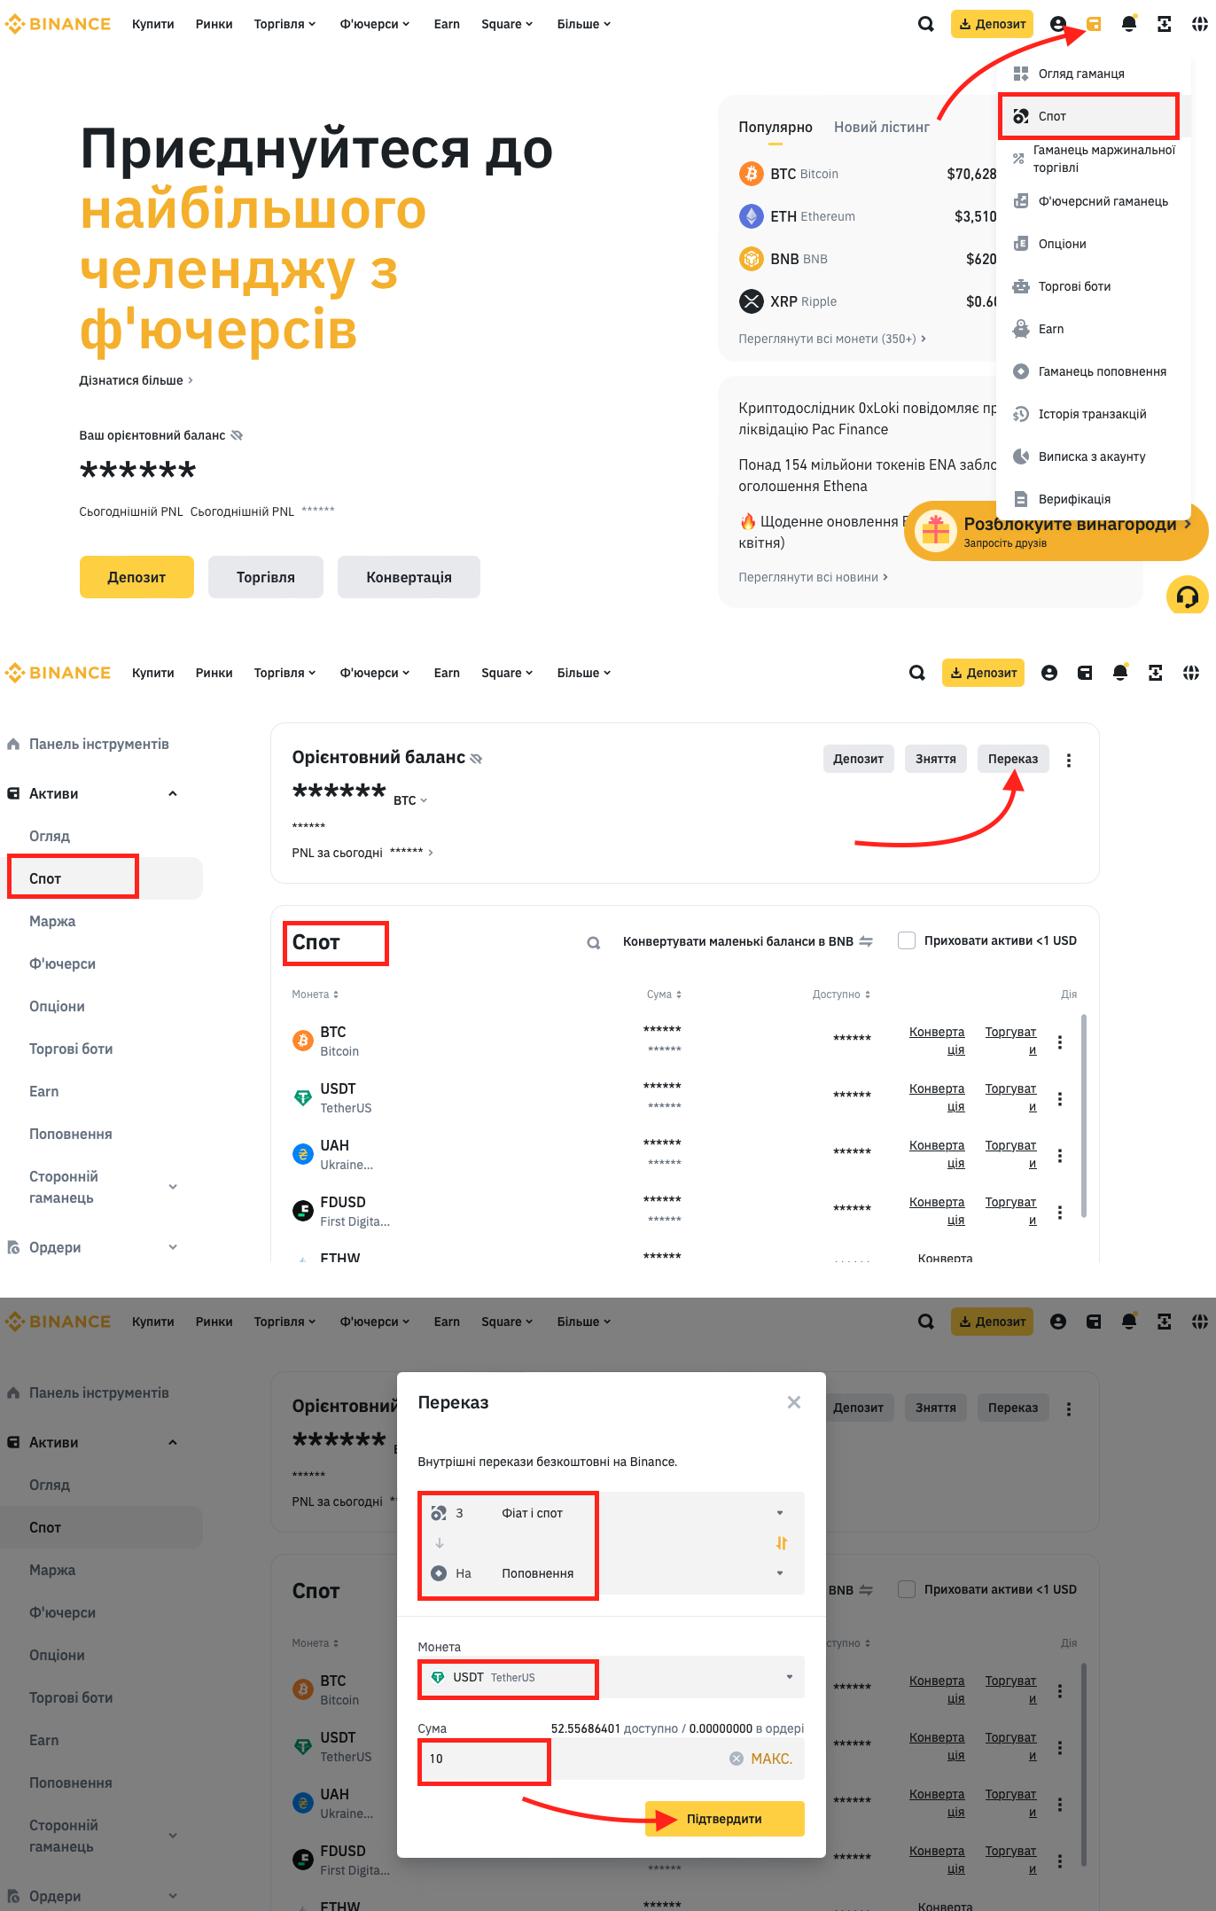Switch to the Популярно tab
Image resolution: width=1216 pixels, height=1911 pixels.
click(x=776, y=127)
